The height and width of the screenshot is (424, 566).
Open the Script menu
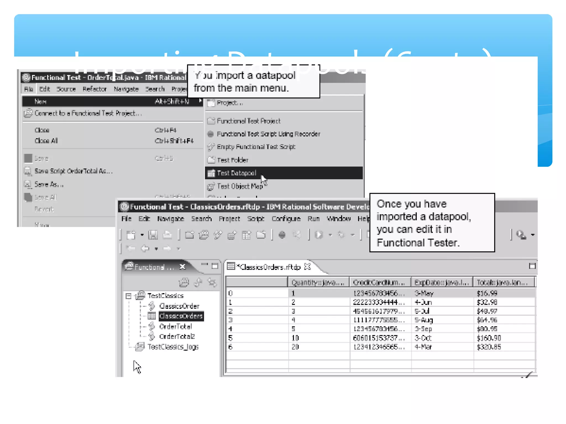pos(256,219)
